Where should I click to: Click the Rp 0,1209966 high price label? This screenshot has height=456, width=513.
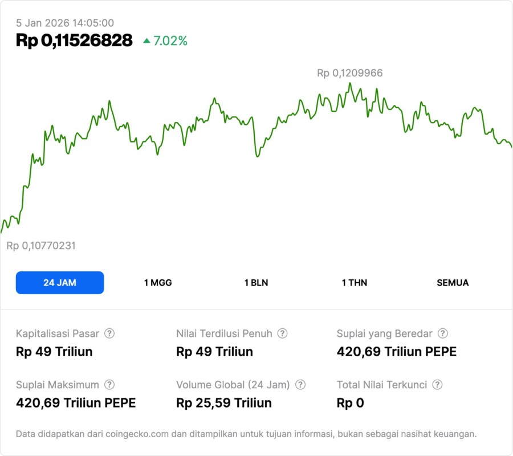pyautogui.click(x=349, y=73)
